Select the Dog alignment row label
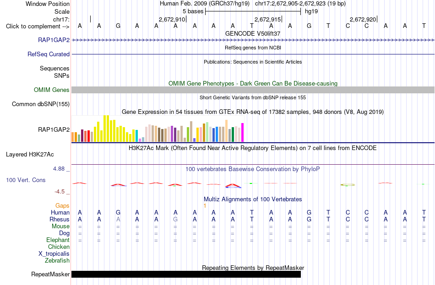This screenshot has height=285, width=435. (64, 233)
